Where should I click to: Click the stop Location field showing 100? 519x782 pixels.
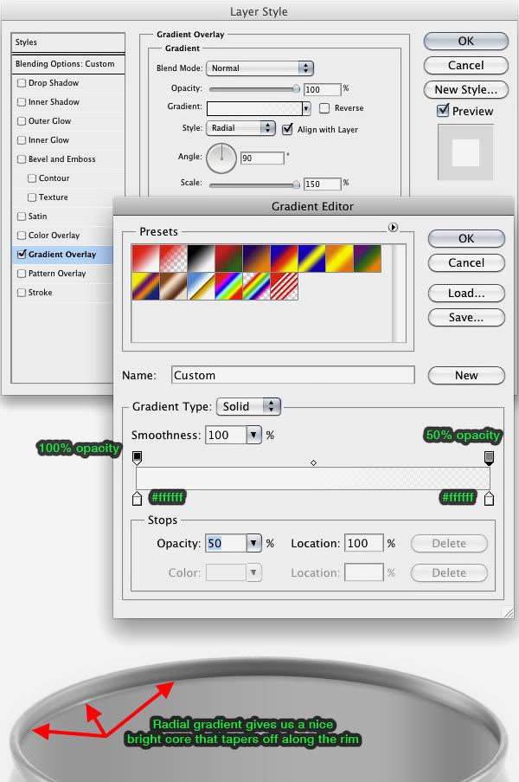pos(364,543)
